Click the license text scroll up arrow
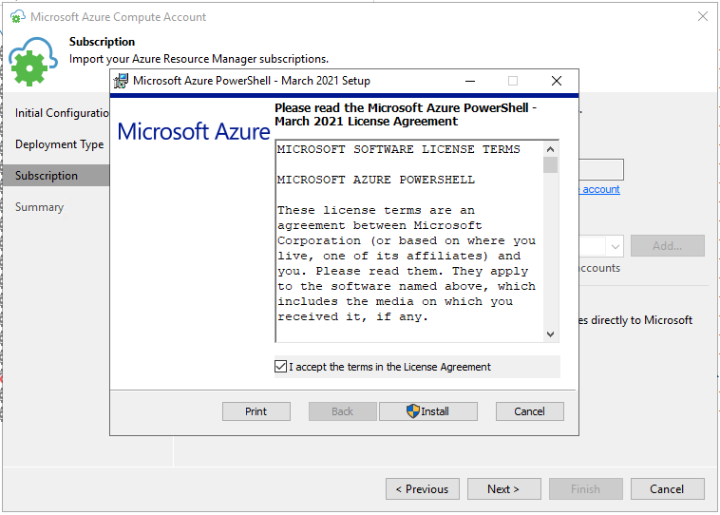Image resolution: width=720 pixels, height=515 pixels. point(550,149)
